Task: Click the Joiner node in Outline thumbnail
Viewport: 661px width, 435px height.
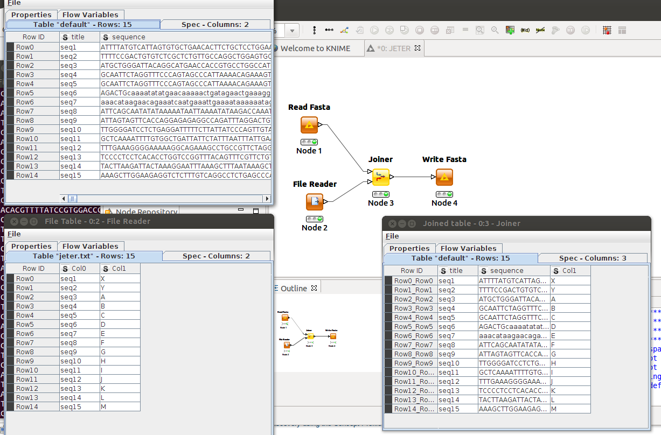Action: tap(310, 336)
